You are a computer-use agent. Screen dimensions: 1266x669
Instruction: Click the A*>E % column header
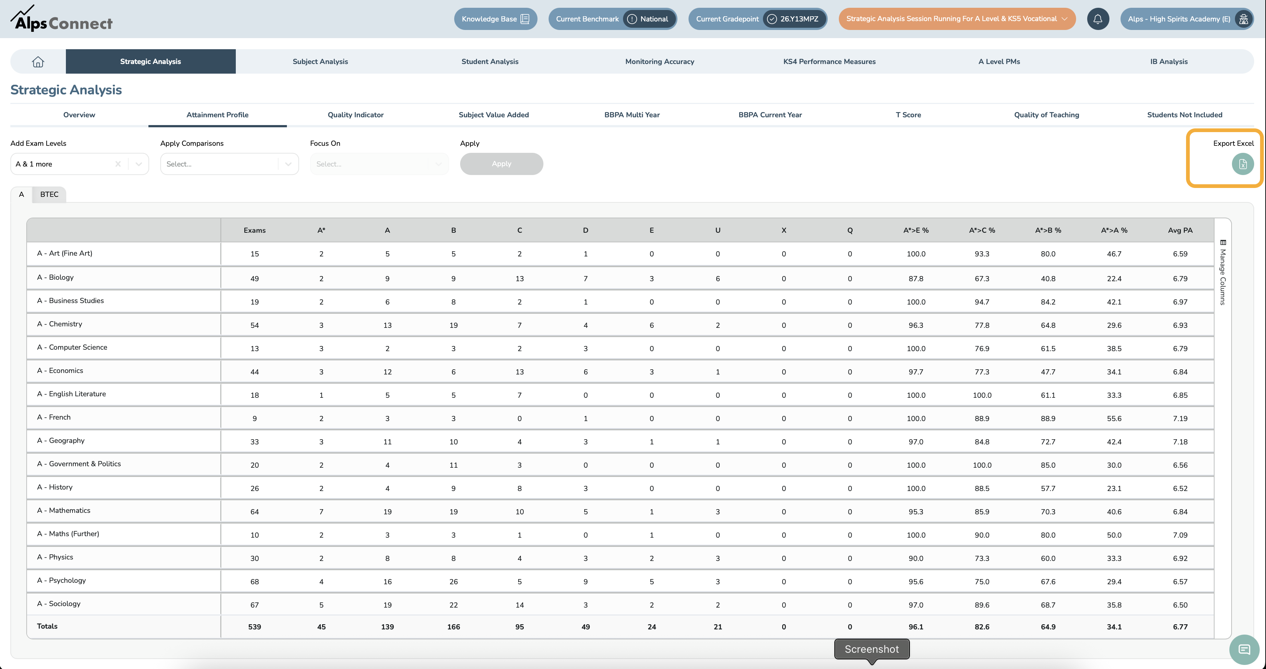tap(915, 231)
